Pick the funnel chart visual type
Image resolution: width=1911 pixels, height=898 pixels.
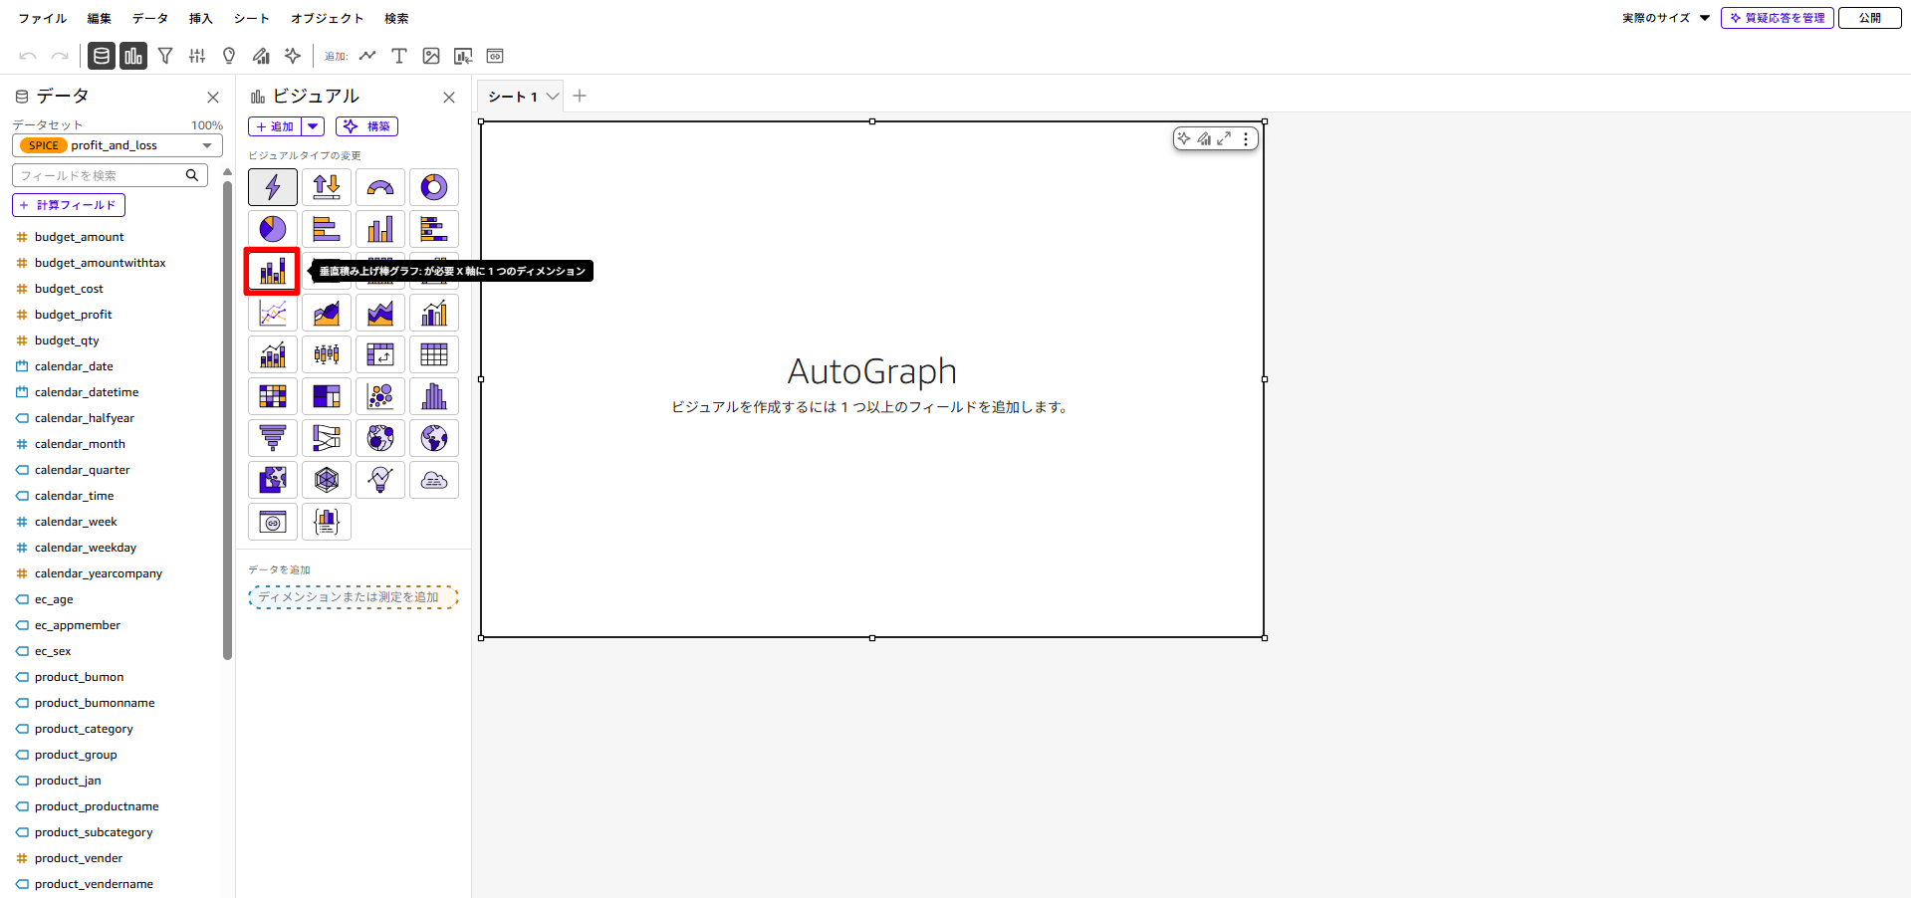(x=273, y=438)
